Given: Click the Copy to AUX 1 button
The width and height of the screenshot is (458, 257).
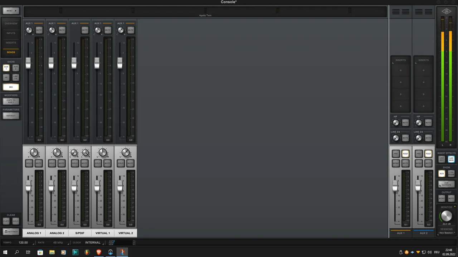Looking at the screenshot, I should 11,101.
